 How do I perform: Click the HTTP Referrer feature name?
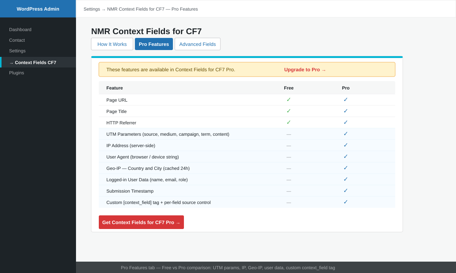[x=121, y=123]
